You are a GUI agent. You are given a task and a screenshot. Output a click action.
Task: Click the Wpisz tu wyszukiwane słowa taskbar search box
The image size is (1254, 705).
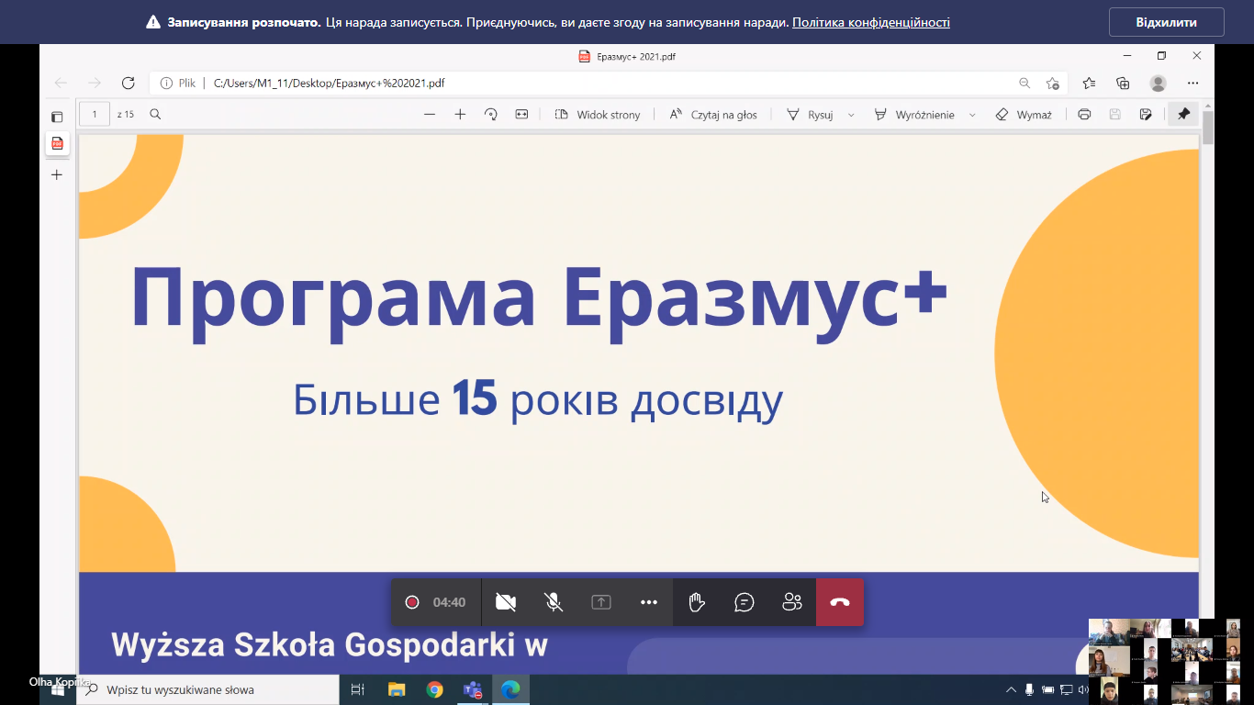[x=207, y=689]
